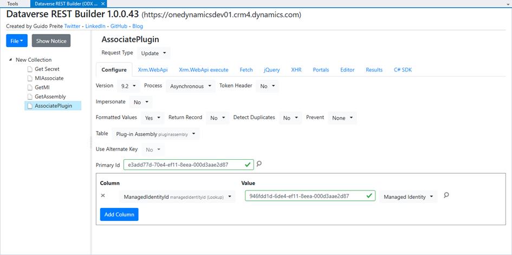Image resolution: width=512 pixels, height=255 pixels.
Task: Switch to the Editor tab
Action: click(x=347, y=70)
